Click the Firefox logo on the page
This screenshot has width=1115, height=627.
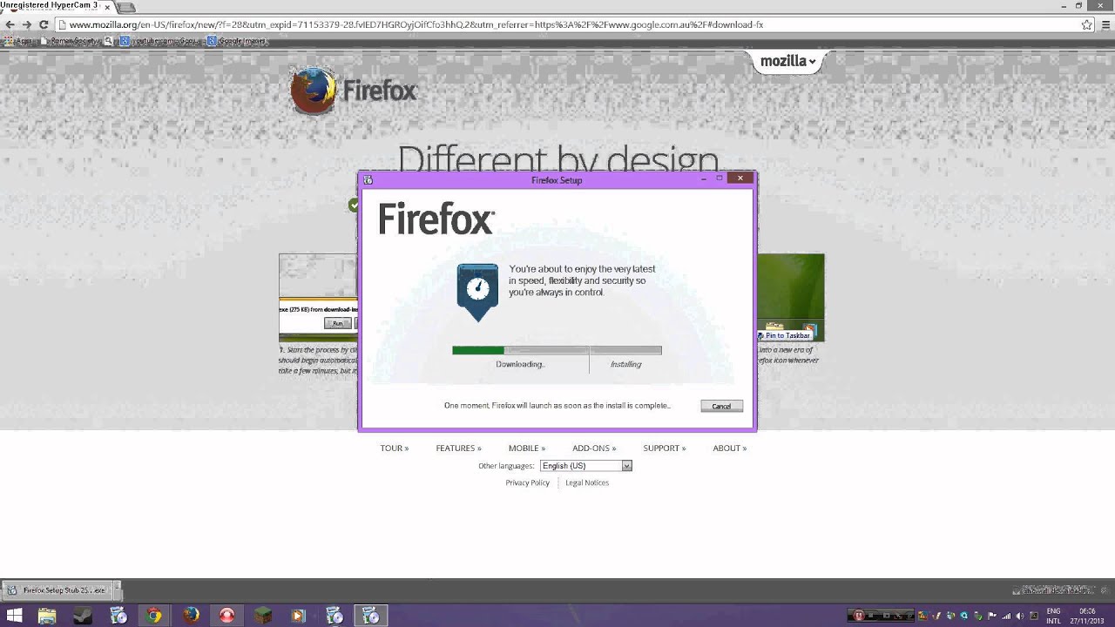353,91
